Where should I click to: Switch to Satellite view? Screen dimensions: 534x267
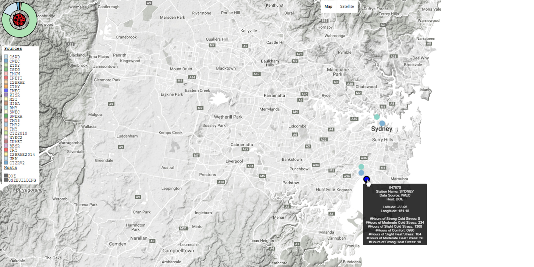[347, 6]
